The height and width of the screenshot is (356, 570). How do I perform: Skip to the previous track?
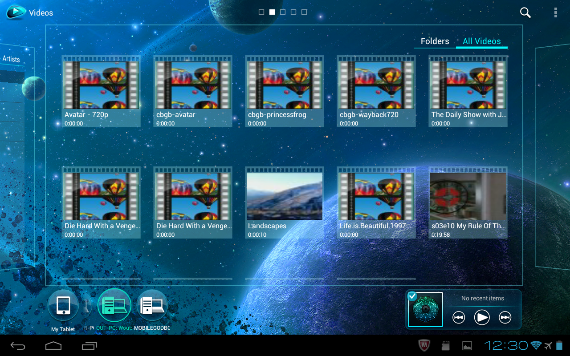pyautogui.click(x=459, y=317)
